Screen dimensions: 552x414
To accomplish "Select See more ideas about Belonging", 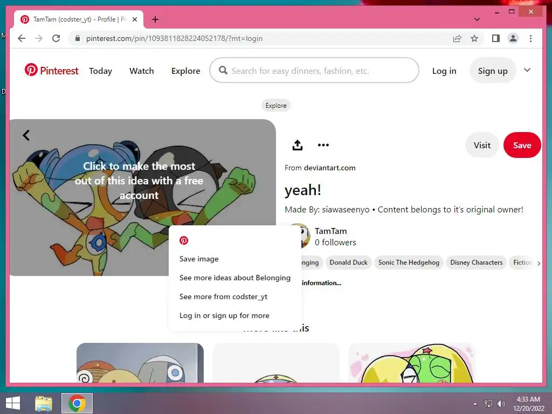I will coord(235,278).
